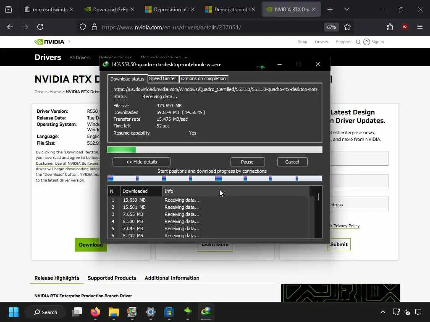
Task: Select the Download status tab
Action: [127, 79]
